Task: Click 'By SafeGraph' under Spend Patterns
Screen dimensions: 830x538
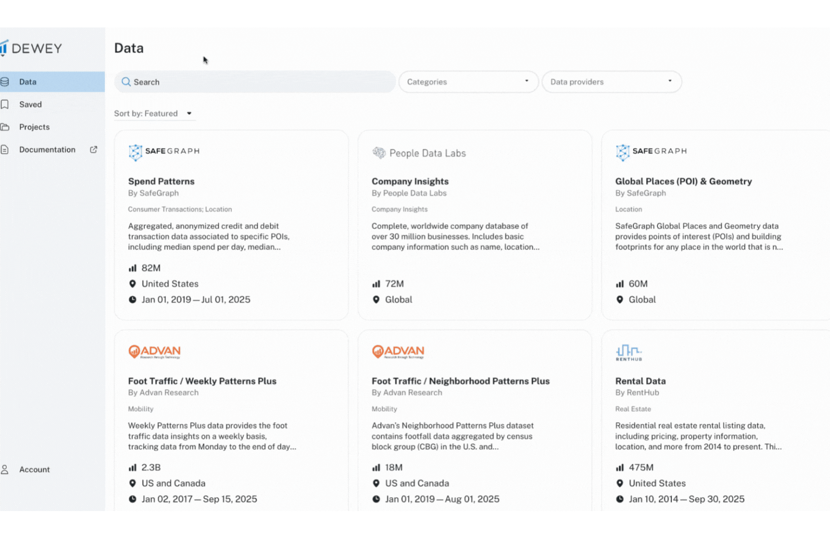Action: point(153,193)
